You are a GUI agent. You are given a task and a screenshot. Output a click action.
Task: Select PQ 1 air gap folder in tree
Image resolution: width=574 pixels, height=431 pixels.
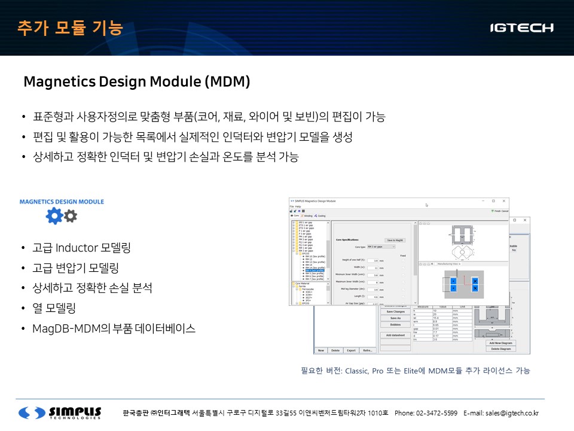tap(305, 242)
